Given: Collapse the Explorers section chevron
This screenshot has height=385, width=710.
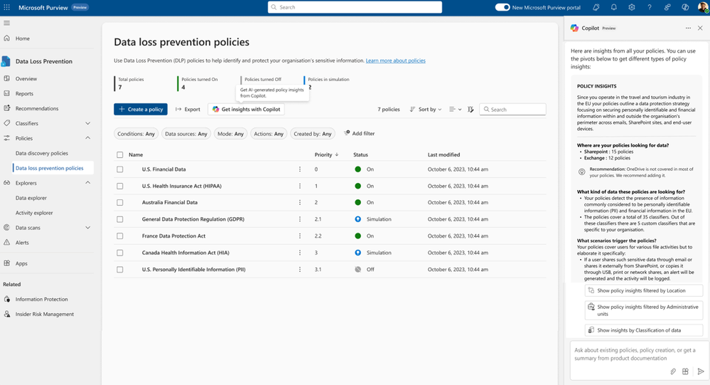Looking at the screenshot, I should pos(88,183).
